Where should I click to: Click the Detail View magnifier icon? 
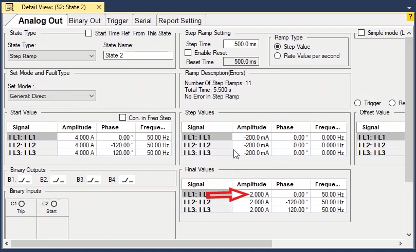(x=10, y=7)
